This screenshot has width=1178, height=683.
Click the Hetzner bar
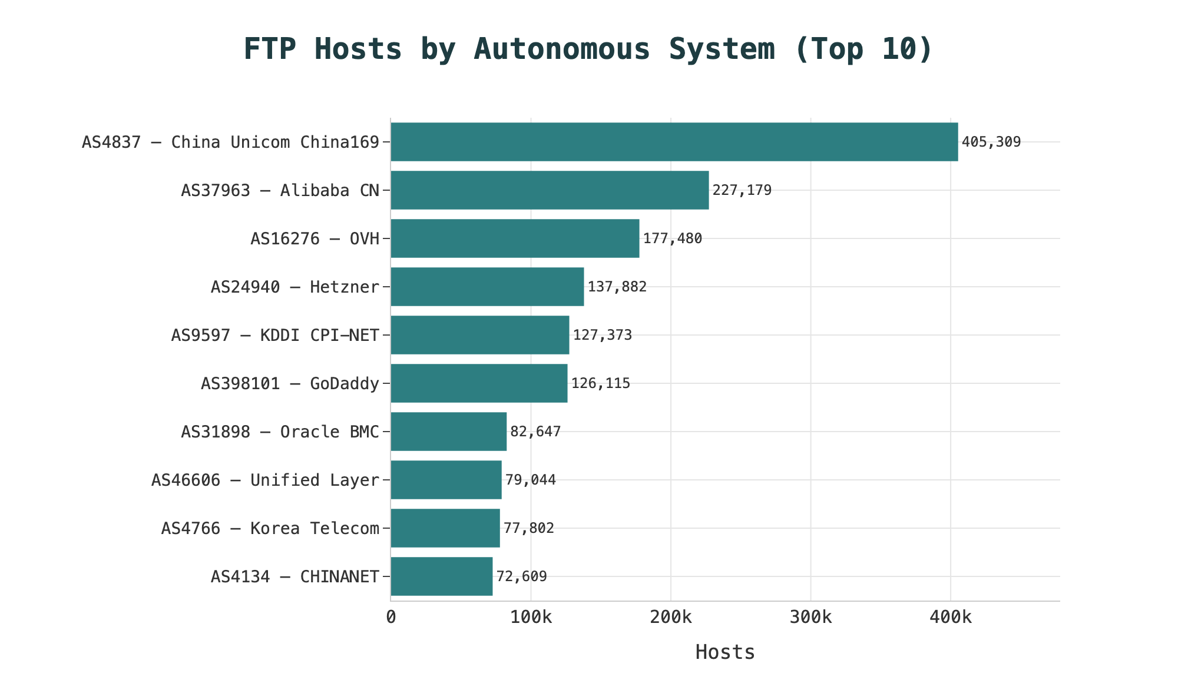[487, 287]
